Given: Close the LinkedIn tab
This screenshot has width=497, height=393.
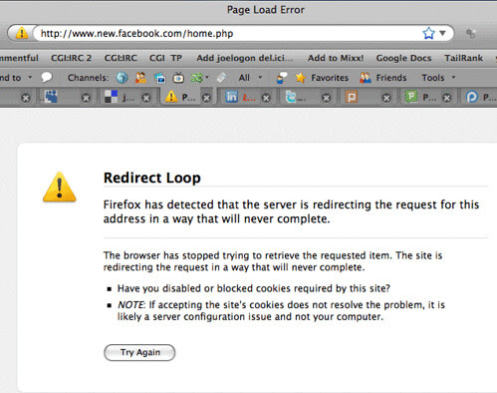Looking at the screenshot, I should 266,98.
